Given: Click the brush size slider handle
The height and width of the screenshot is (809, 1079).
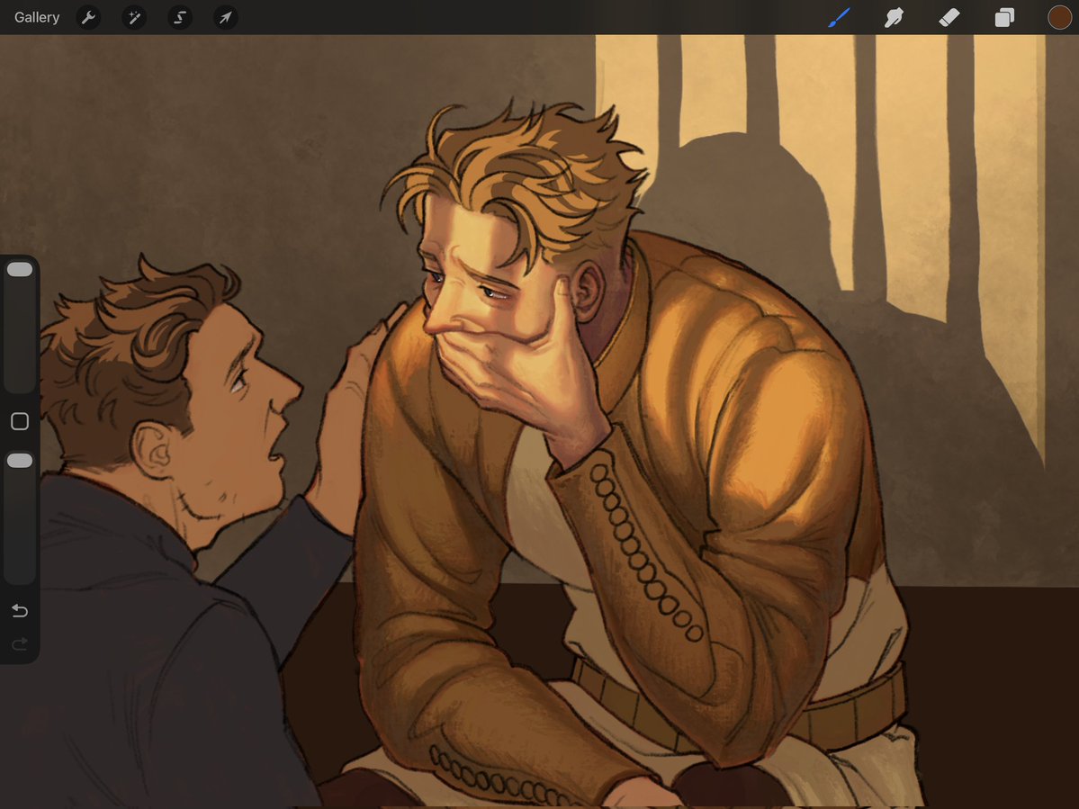Looking at the screenshot, I should (x=19, y=270).
